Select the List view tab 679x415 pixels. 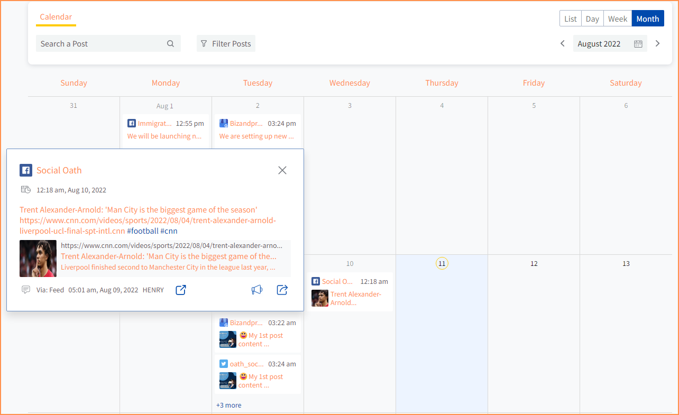(x=570, y=18)
